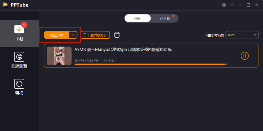
Task: Minimize the PPTube window
Action: point(240,5)
